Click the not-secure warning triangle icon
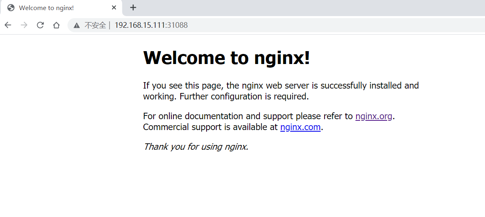The height and width of the screenshot is (217, 485). pos(77,25)
